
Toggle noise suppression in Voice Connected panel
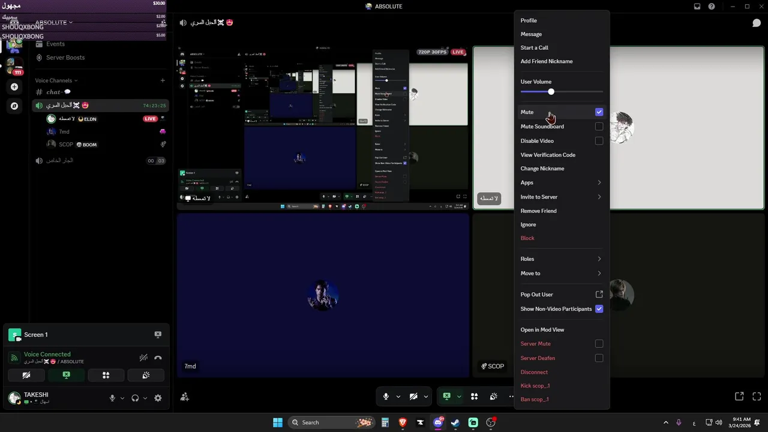(143, 358)
